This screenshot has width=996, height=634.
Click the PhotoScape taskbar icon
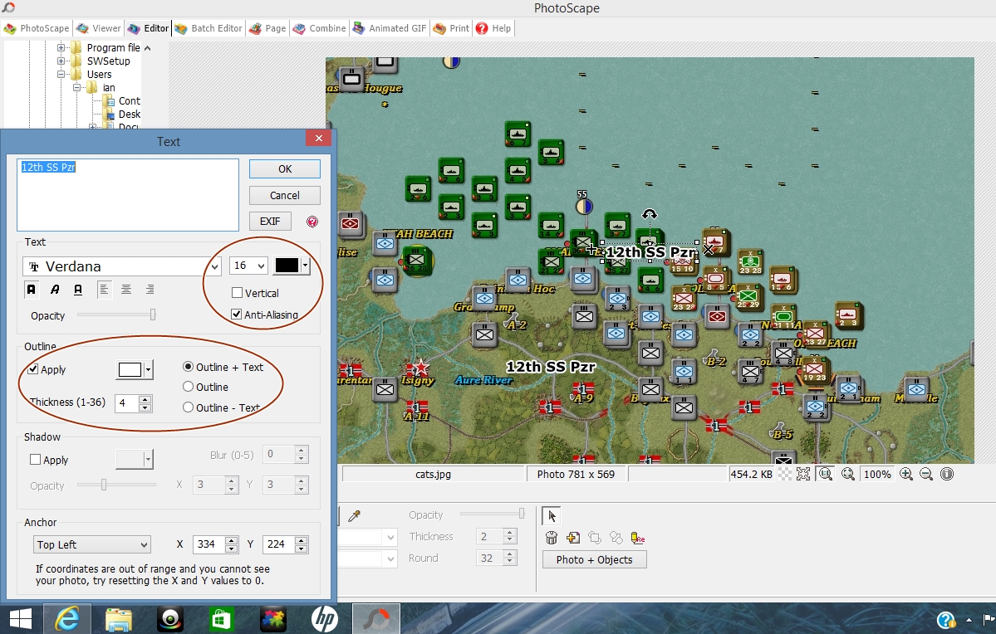point(376,619)
